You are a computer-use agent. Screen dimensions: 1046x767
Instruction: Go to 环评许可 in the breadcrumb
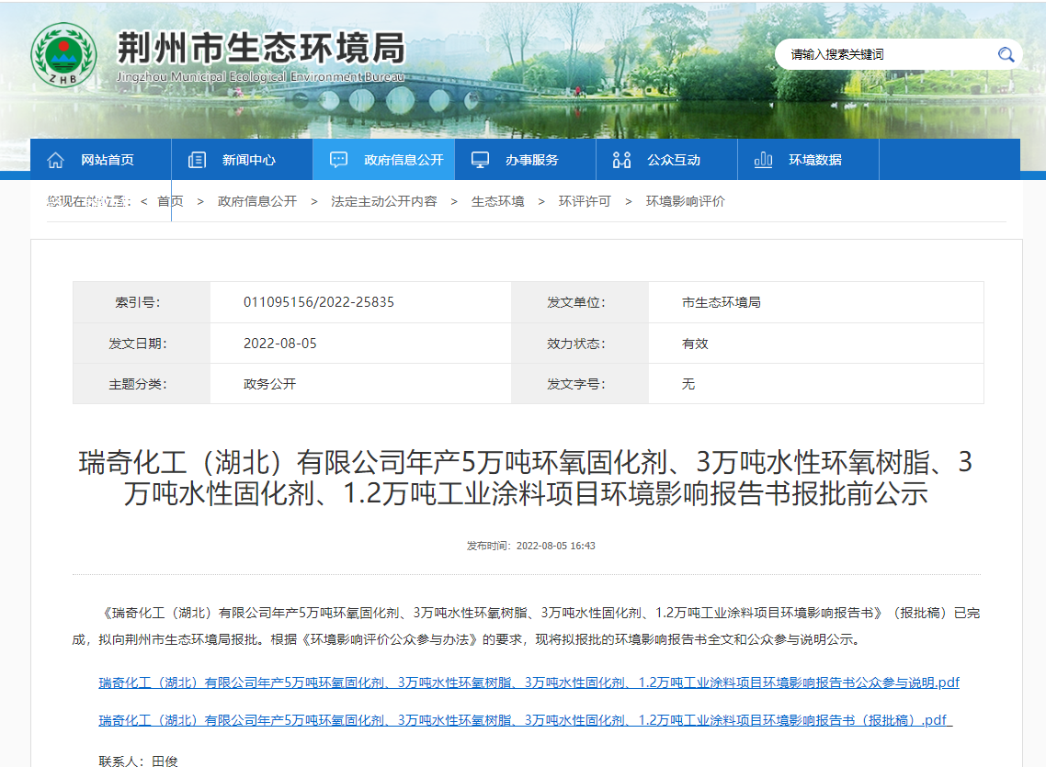coord(585,201)
